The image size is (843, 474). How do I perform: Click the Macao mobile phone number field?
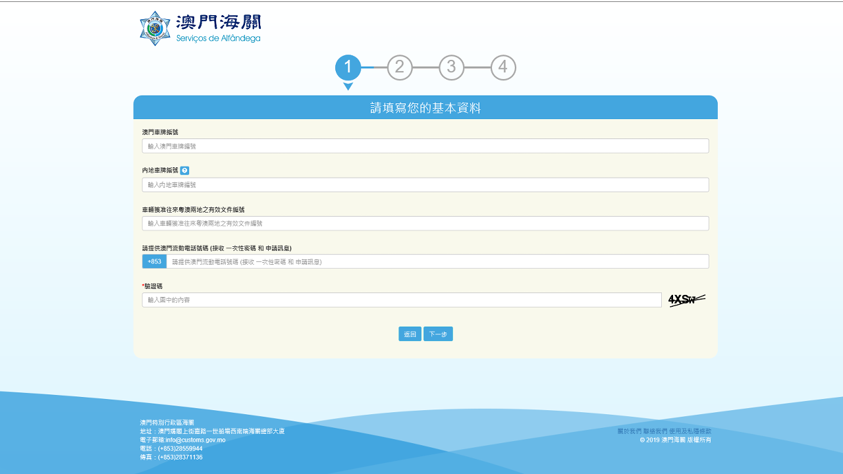(437, 262)
